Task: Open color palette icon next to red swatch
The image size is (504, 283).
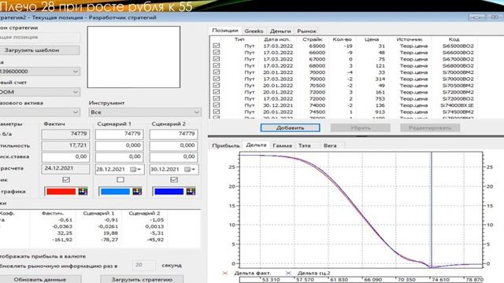Action: 83,192
